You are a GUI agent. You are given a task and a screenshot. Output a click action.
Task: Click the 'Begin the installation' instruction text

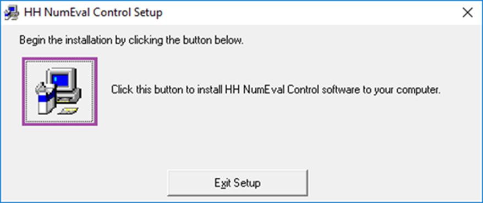pos(131,41)
